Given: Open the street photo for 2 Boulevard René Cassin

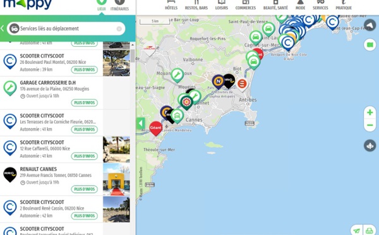Looking at the screenshot, I should [116, 209].
